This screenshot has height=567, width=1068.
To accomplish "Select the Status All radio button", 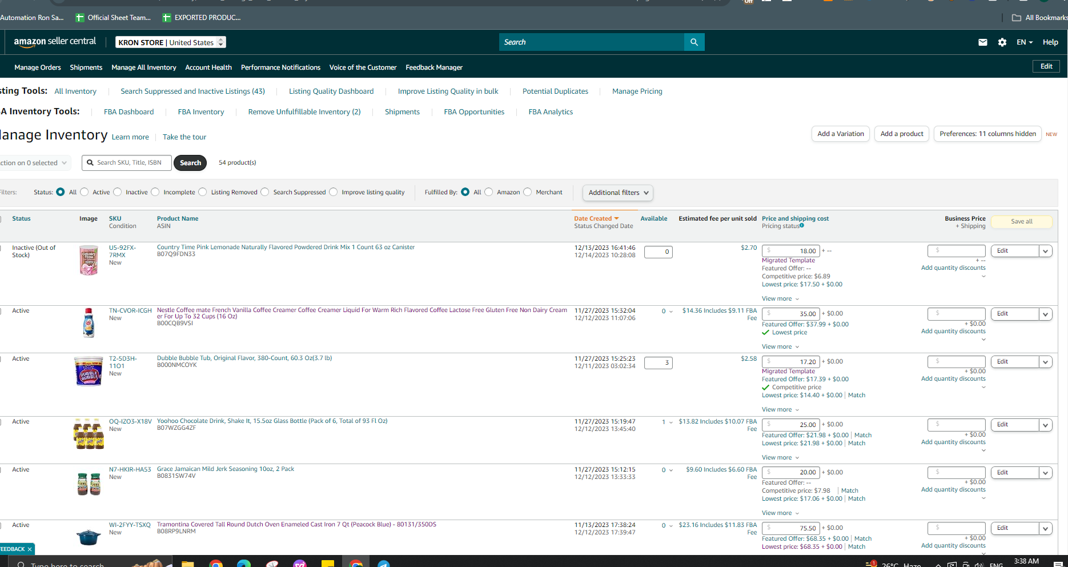I will 61,192.
